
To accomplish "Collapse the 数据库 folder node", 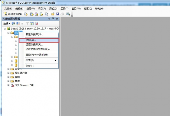I will pyautogui.click(x=8, y=33).
